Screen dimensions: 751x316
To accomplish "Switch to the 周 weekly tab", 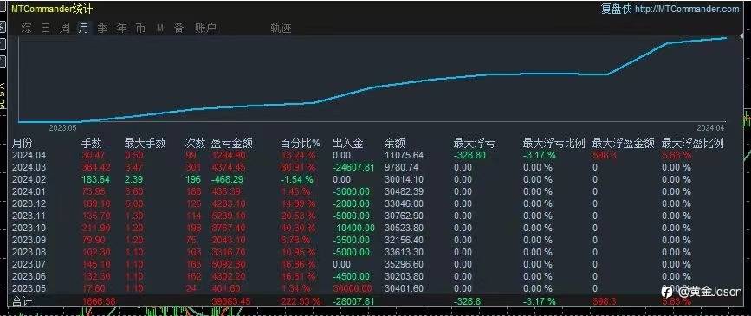I will click(65, 29).
